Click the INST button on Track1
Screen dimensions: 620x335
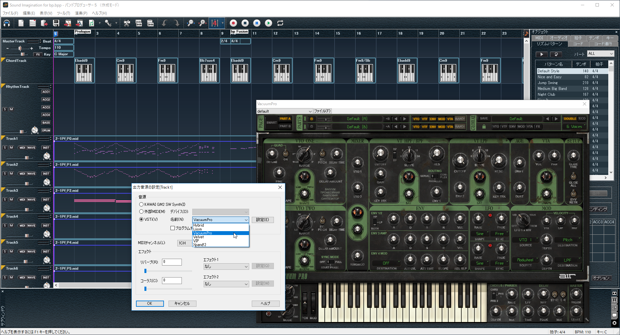[46, 148]
